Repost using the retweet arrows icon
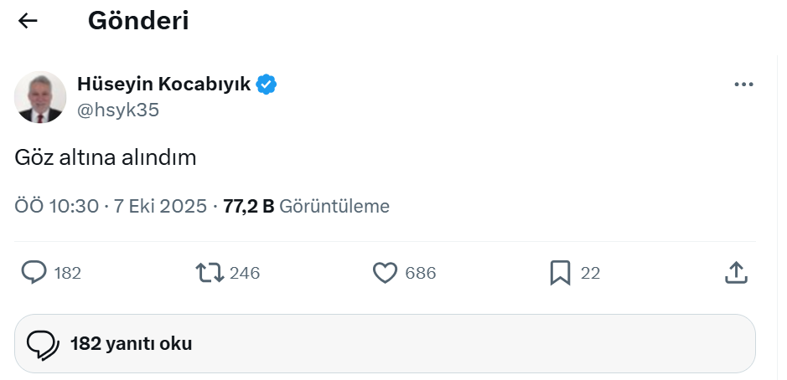The height and width of the screenshot is (380, 787). (209, 273)
